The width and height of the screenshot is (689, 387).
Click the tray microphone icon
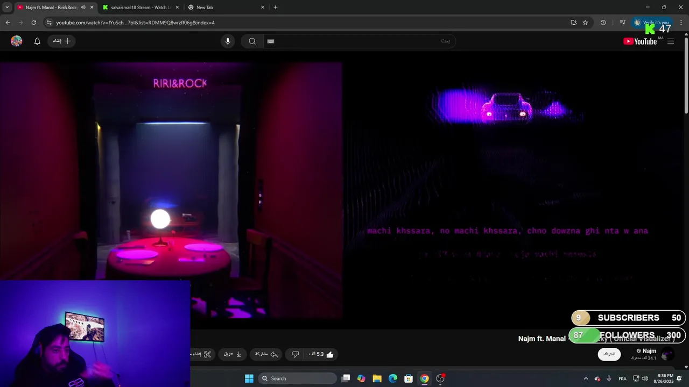point(609,378)
